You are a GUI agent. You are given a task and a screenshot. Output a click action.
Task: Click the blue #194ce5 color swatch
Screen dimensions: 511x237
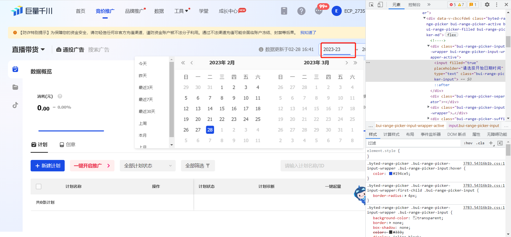tap(391, 174)
